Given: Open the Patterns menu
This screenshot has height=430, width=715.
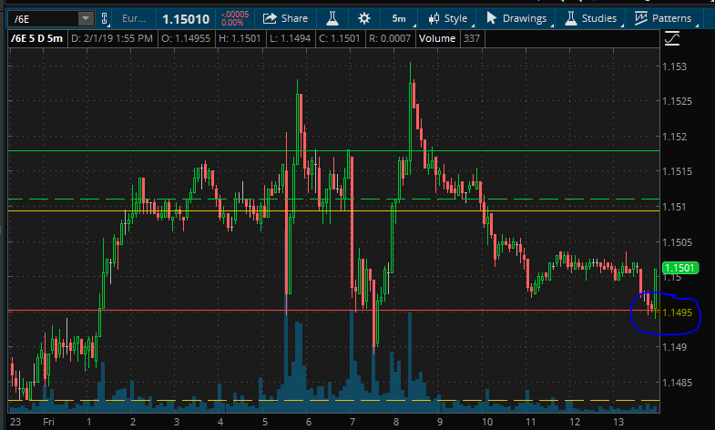Looking at the screenshot, I should click(x=664, y=18).
